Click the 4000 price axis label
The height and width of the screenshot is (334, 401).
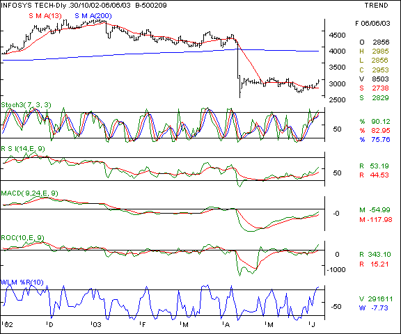337,51
